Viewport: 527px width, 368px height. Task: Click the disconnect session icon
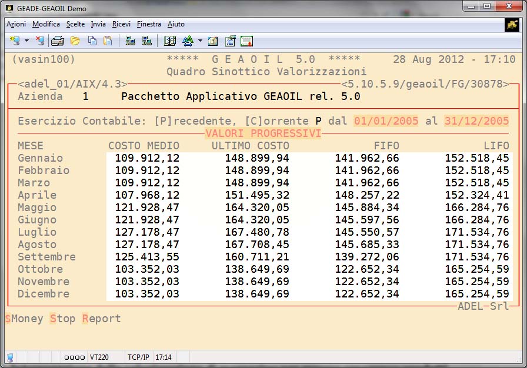39,41
